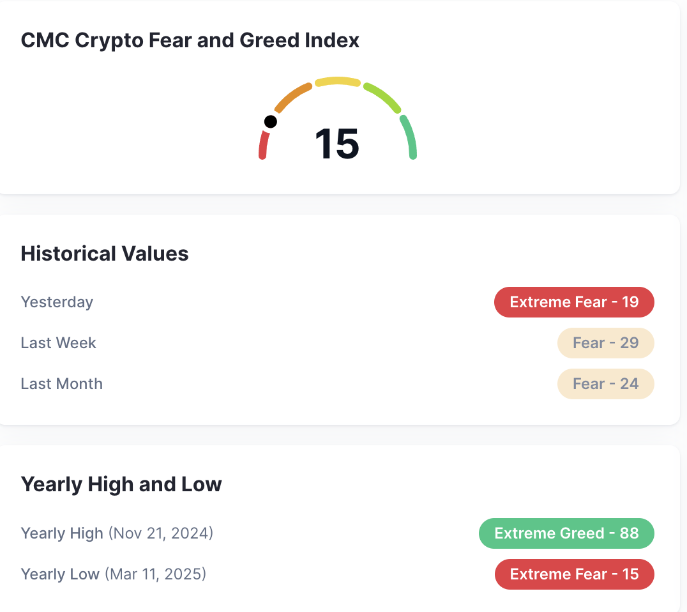Select the Yesterday label

click(57, 302)
